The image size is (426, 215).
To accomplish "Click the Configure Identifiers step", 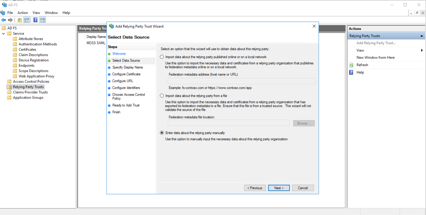I will tap(126, 88).
